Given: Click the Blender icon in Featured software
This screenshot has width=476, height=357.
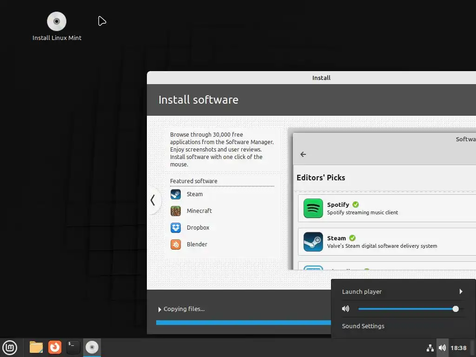Looking at the screenshot, I should point(175,245).
